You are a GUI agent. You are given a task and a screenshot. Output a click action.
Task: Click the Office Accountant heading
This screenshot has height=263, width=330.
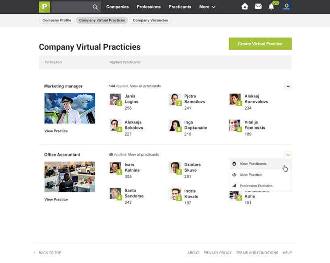62,155
